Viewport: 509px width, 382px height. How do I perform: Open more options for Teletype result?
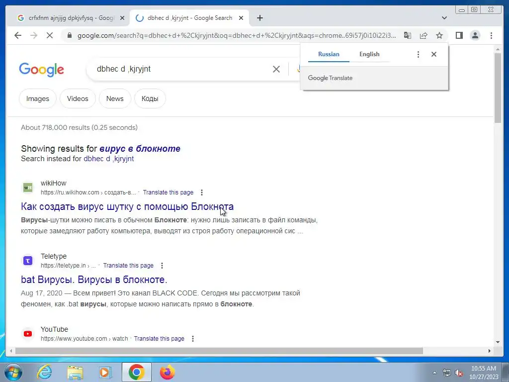tap(162, 266)
